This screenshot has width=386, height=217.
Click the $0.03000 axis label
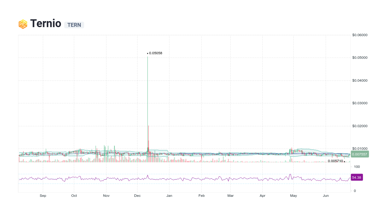coord(360,103)
